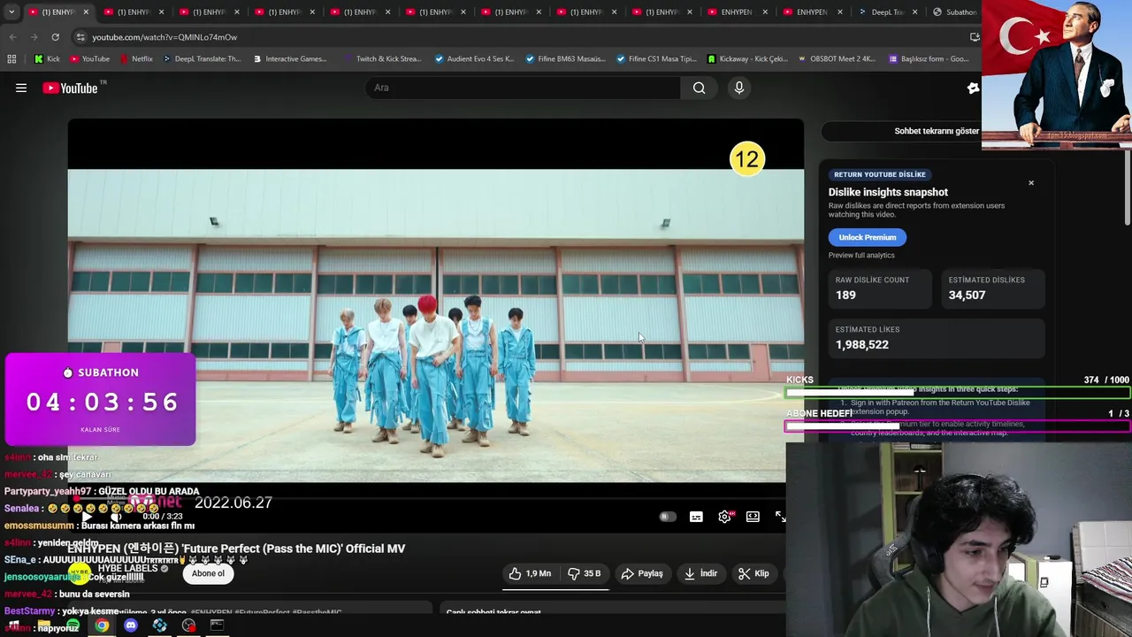The image size is (1132, 637).
Task: Enter fullscreen mode in the player
Action: [x=780, y=517]
